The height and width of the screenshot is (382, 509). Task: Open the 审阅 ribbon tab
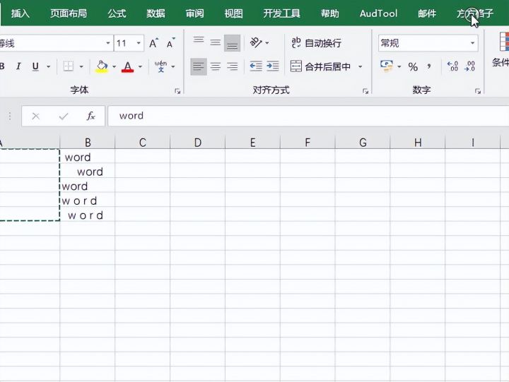[x=195, y=13]
